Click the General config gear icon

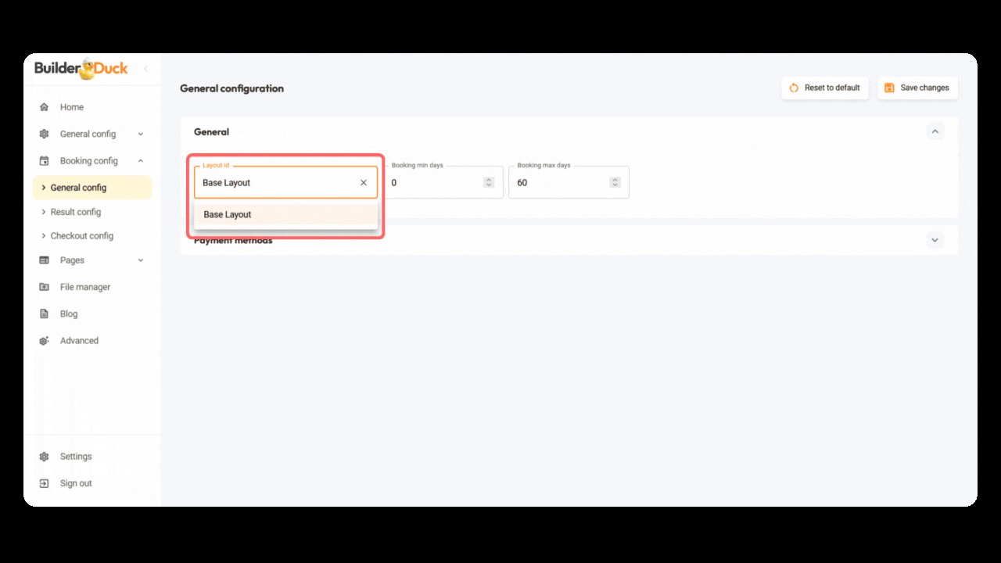45,134
